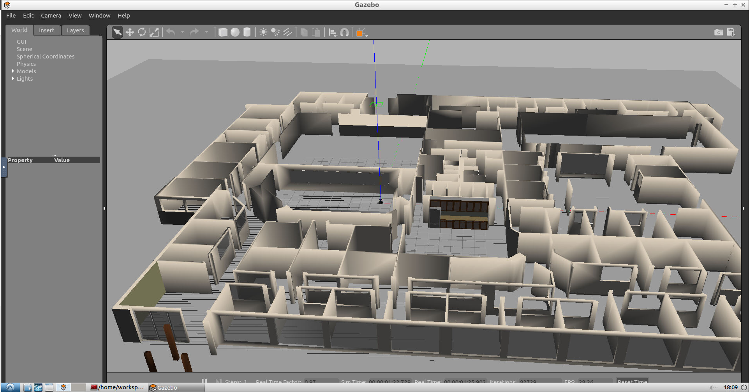The image size is (749, 392).
Task: Open the data logger icon
Action: tap(731, 32)
